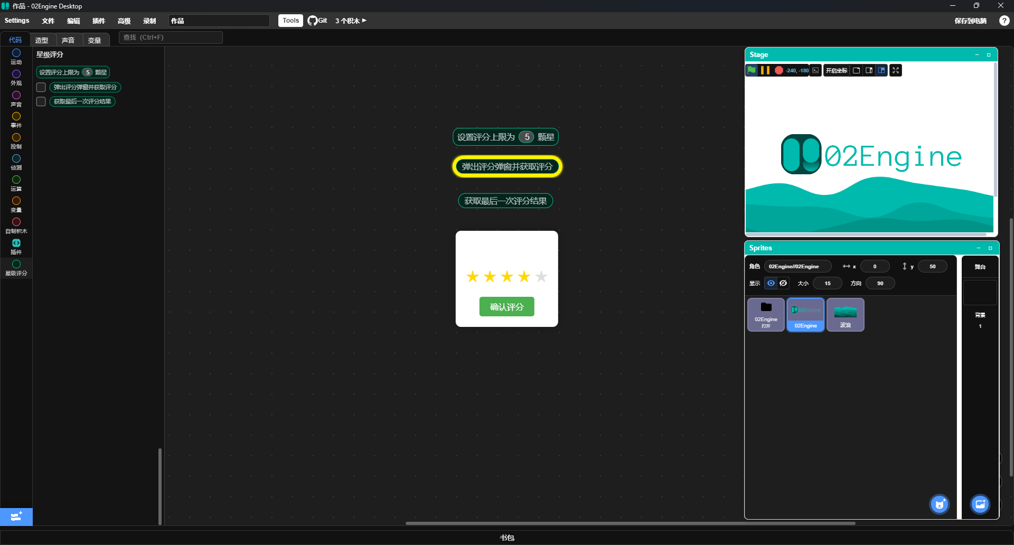Open the 02Engine sprite folder

point(766,315)
